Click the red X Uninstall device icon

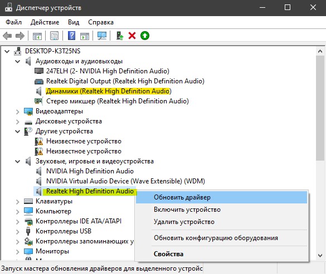(x=132, y=36)
